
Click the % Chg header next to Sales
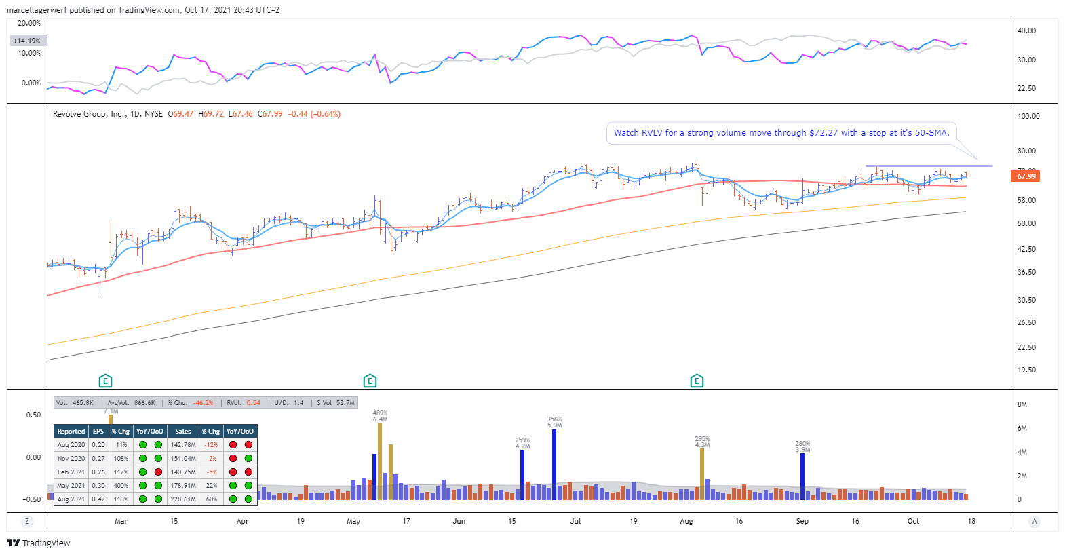point(211,432)
